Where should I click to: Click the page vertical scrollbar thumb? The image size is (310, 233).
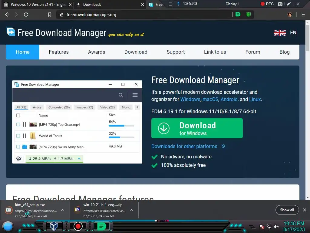pyautogui.click(x=308, y=38)
